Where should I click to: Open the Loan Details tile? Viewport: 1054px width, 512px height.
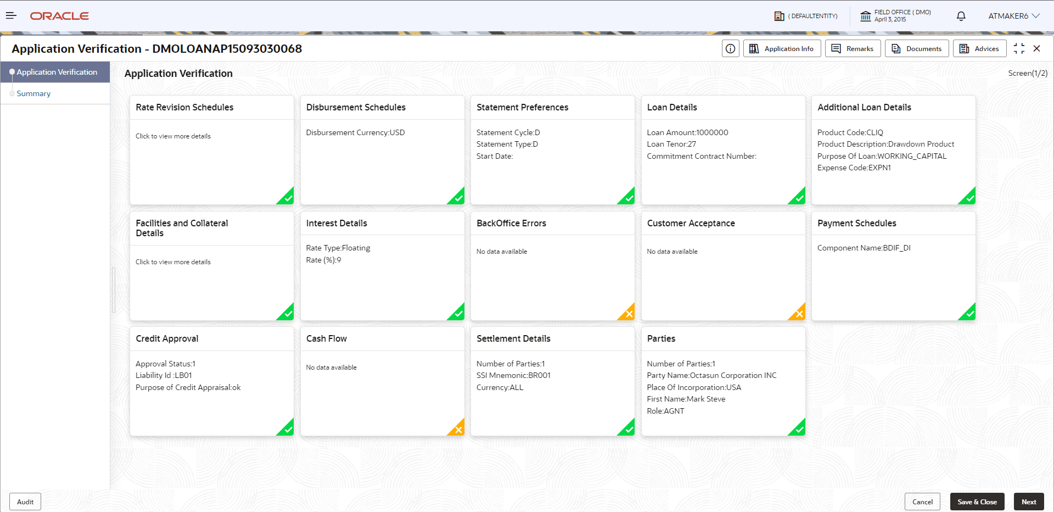(723, 150)
